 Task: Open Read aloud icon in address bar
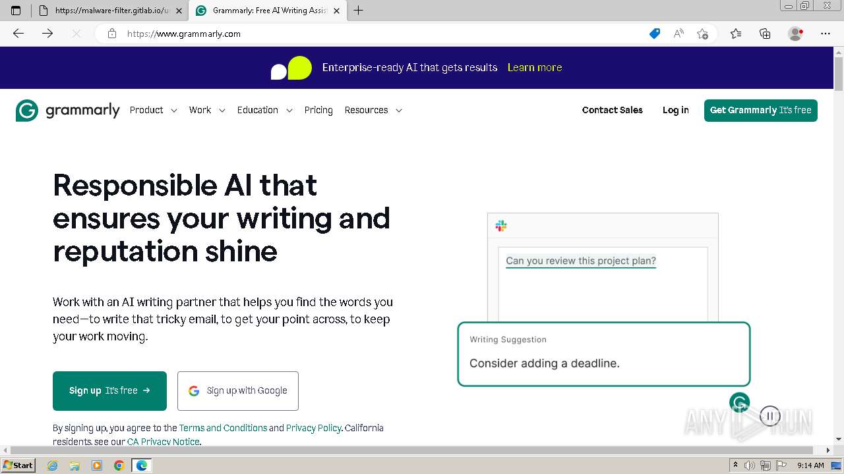[678, 34]
